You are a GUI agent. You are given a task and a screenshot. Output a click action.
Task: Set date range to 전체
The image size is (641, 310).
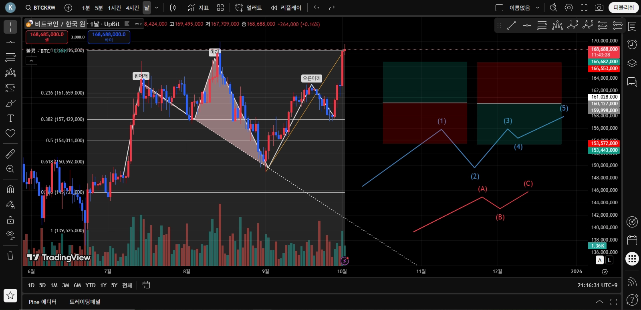[x=127, y=285]
